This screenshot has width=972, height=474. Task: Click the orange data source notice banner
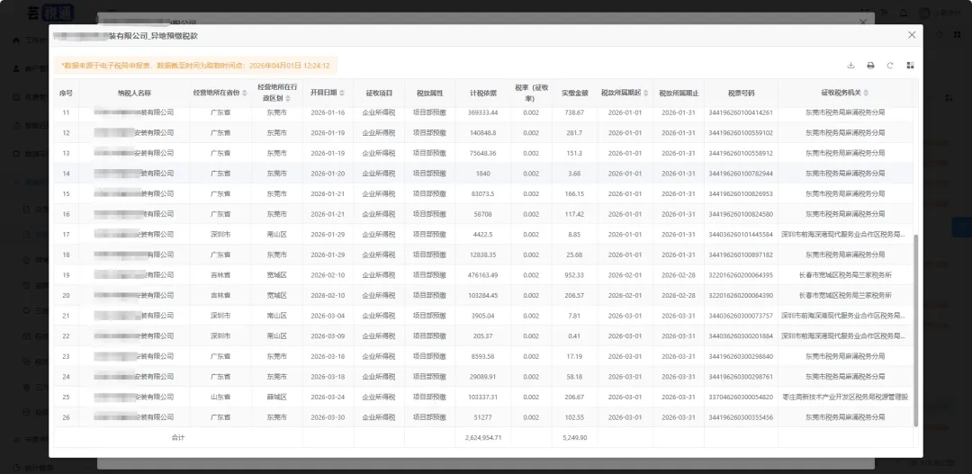tap(195, 65)
